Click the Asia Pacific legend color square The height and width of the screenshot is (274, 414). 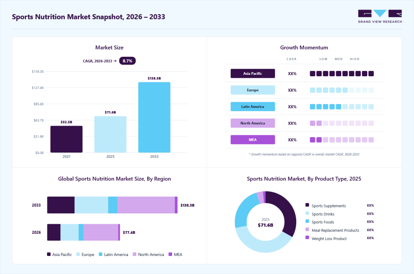(x=49, y=254)
